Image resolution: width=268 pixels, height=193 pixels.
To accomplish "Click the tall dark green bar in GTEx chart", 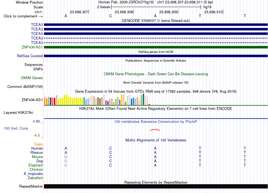I will coord(143,99).
